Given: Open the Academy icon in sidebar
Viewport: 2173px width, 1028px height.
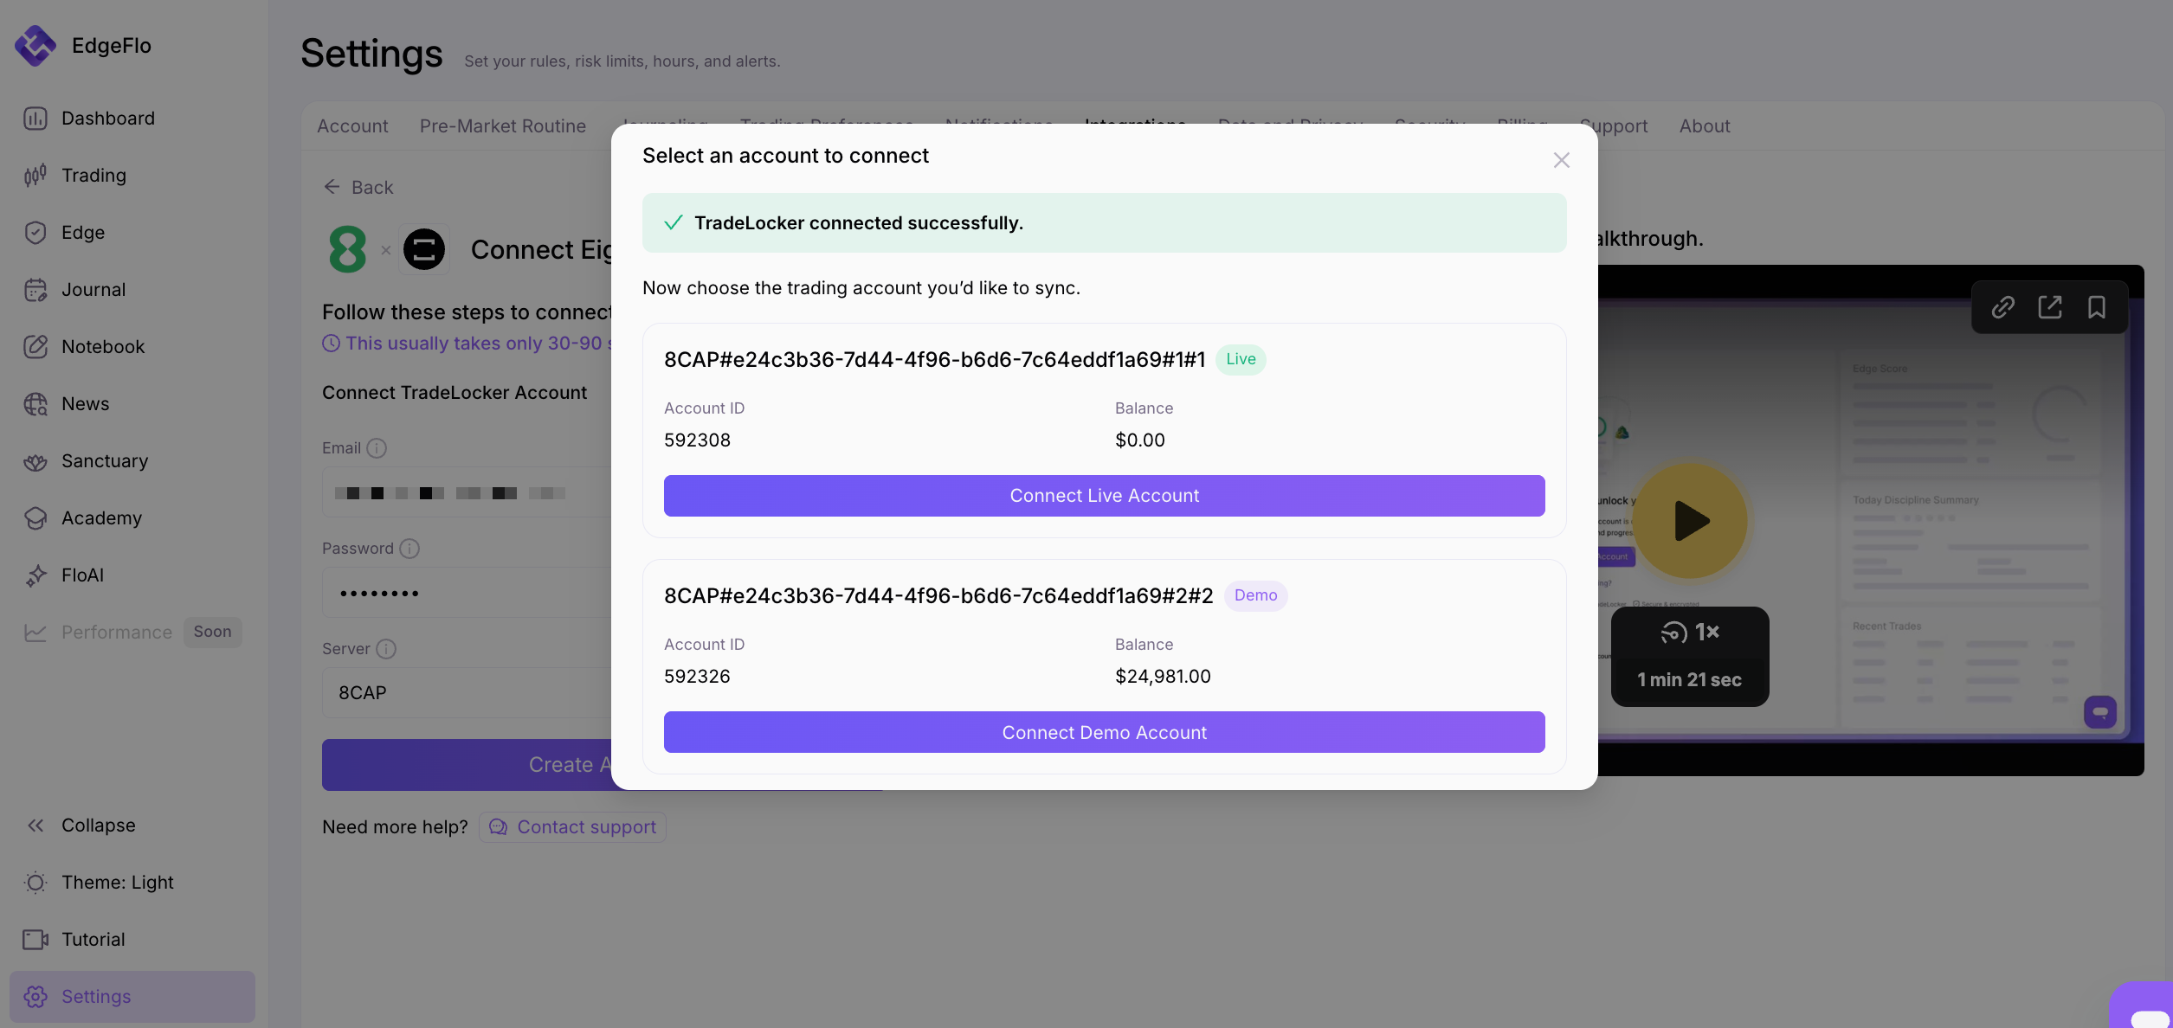Looking at the screenshot, I should coord(35,518).
